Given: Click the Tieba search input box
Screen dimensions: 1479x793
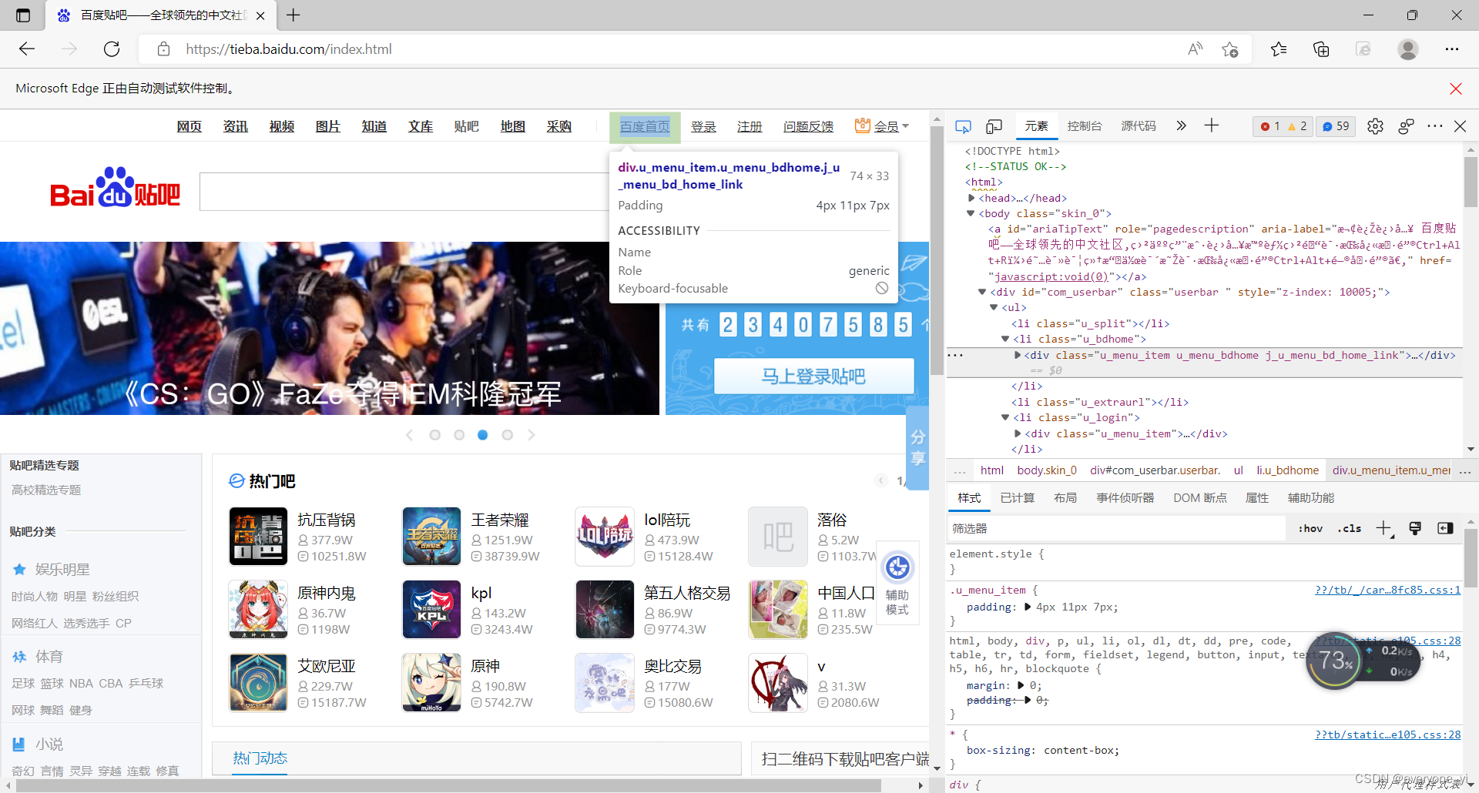Looking at the screenshot, I should (x=404, y=192).
